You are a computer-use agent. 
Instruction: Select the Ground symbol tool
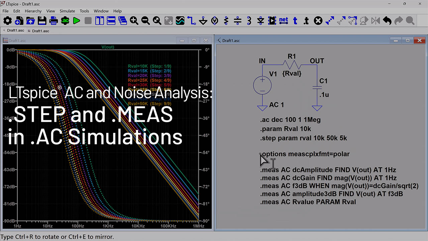tap(203, 21)
